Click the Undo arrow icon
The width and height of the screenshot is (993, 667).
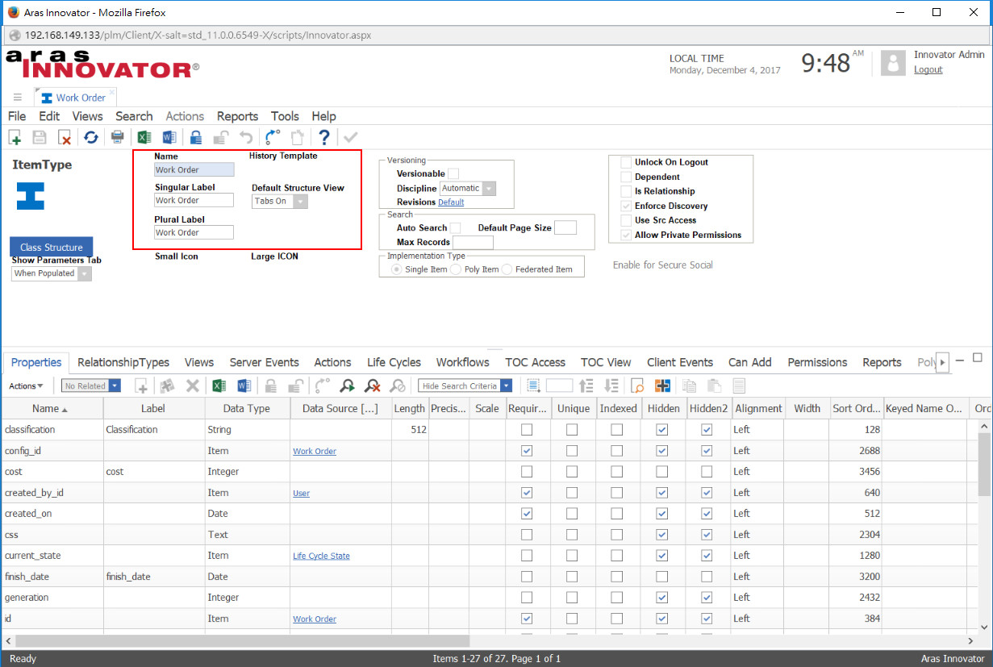pyautogui.click(x=246, y=137)
